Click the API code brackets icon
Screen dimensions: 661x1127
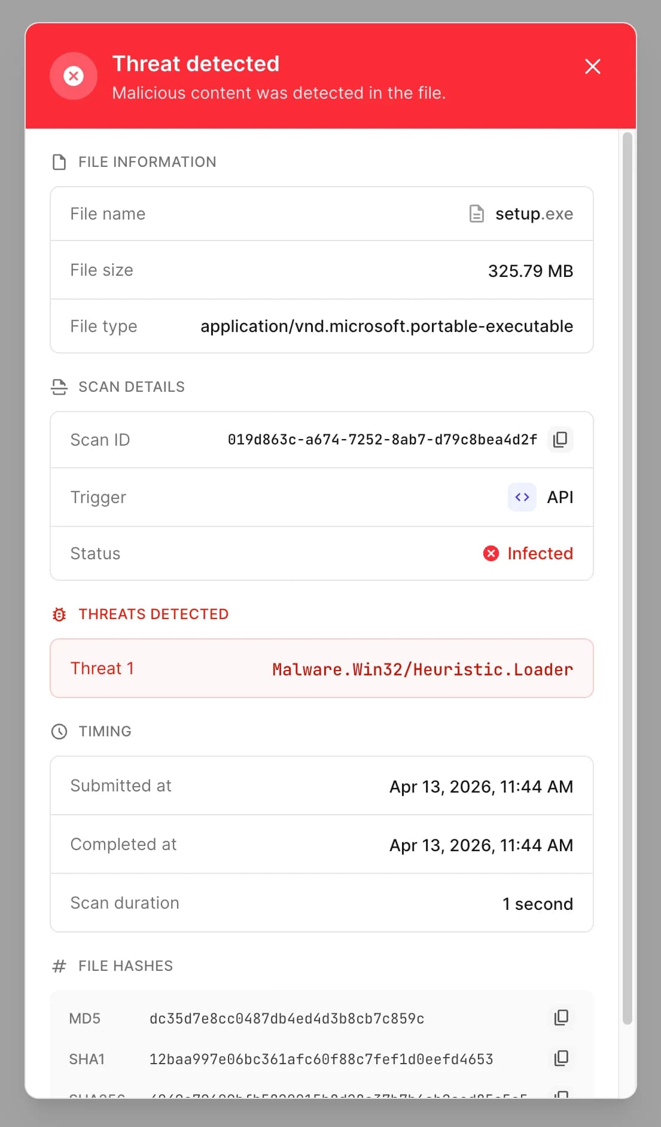[521, 497]
